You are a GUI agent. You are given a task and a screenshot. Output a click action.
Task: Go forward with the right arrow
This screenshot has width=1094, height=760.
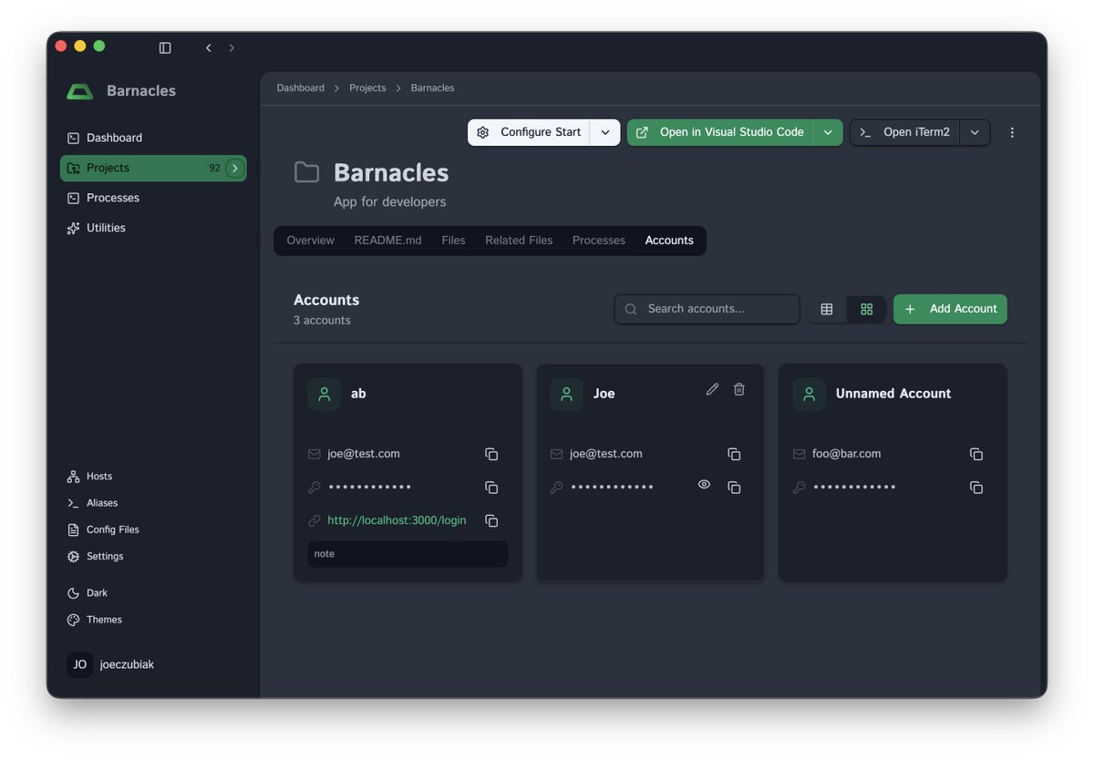pos(232,47)
